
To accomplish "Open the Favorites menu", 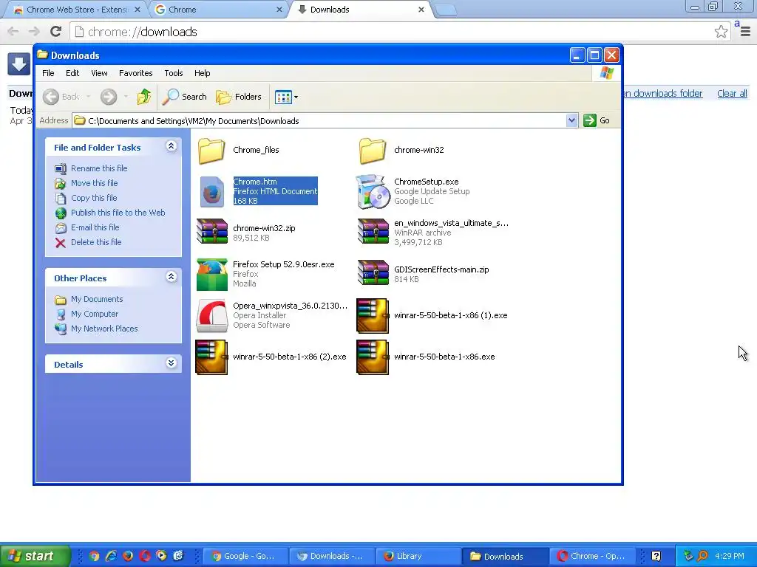I will (136, 73).
